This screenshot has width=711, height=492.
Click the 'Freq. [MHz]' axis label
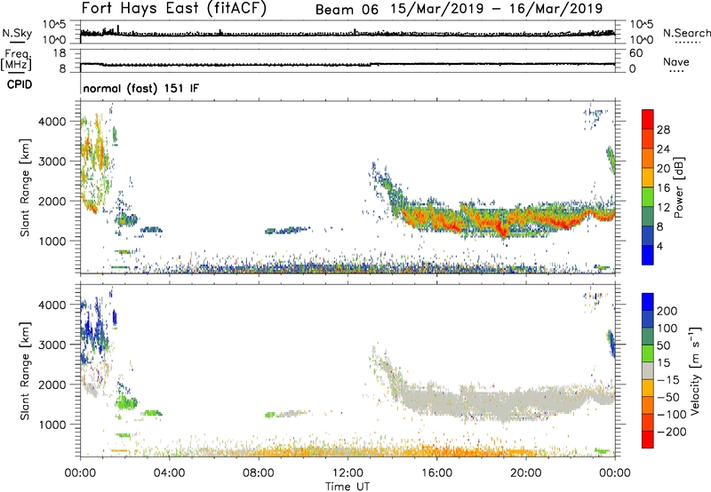pyautogui.click(x=16, y=60)
